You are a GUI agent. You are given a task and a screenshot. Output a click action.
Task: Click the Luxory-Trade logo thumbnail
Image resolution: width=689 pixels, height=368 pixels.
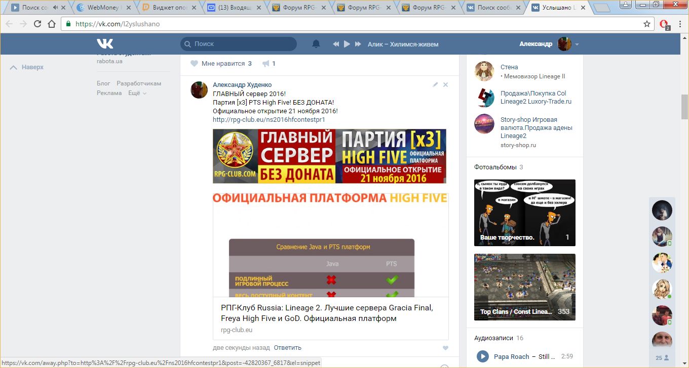(x=484, y=98)
